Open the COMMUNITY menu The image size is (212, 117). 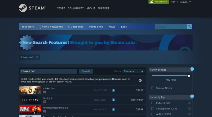[x=76, y=8]
